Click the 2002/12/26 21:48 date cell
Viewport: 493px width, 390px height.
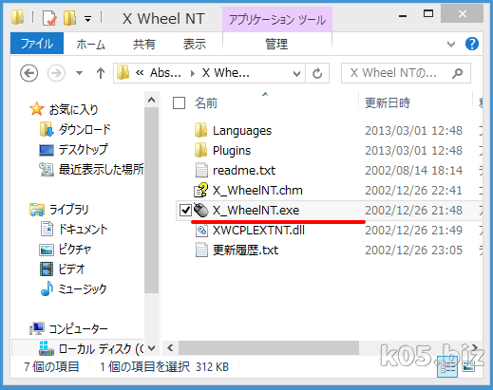[413, 211]
